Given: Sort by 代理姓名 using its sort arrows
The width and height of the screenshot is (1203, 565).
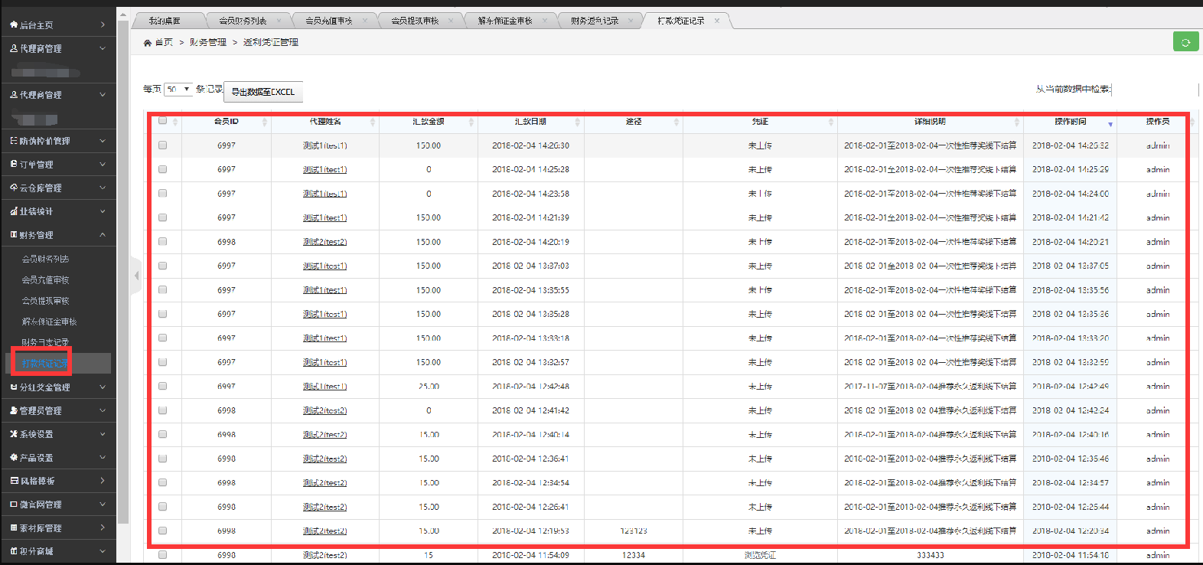Looking at the screenshot, I should 373,122.
